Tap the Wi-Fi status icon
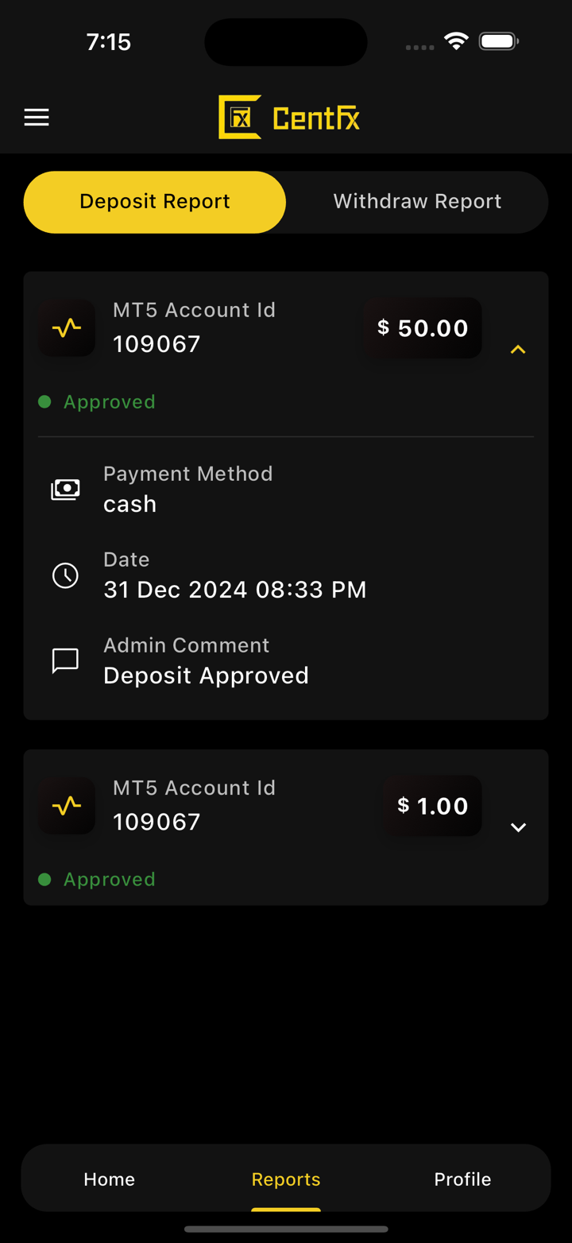 (x=456, y=41)
